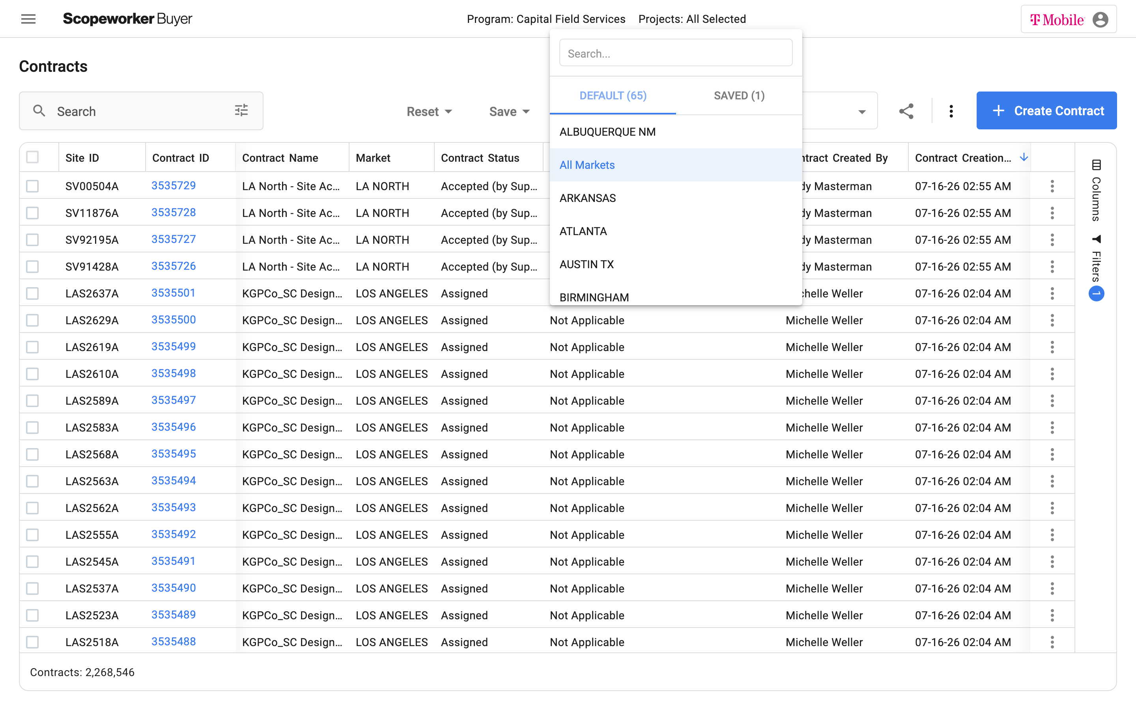
Task: Select All Markets option
Action: tap(676, 165)
